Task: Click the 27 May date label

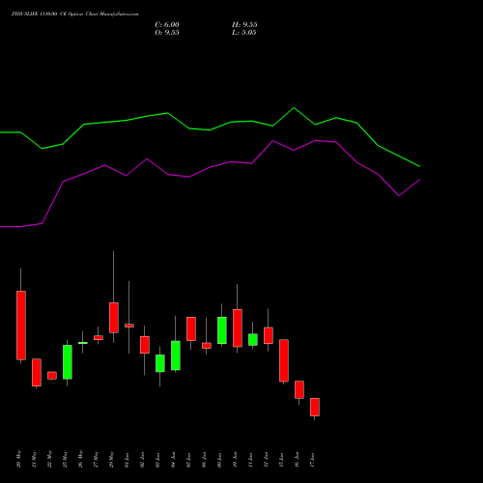Action: click(x=97, y=459)
